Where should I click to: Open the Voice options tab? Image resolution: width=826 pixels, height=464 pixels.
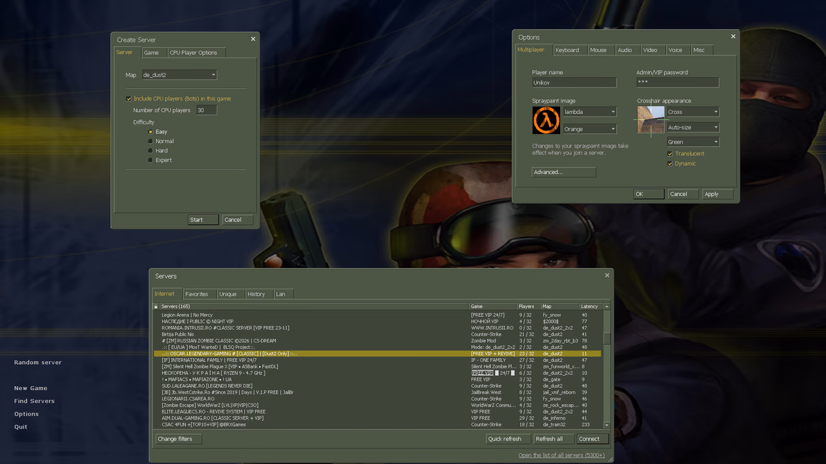tap(677, 50)
